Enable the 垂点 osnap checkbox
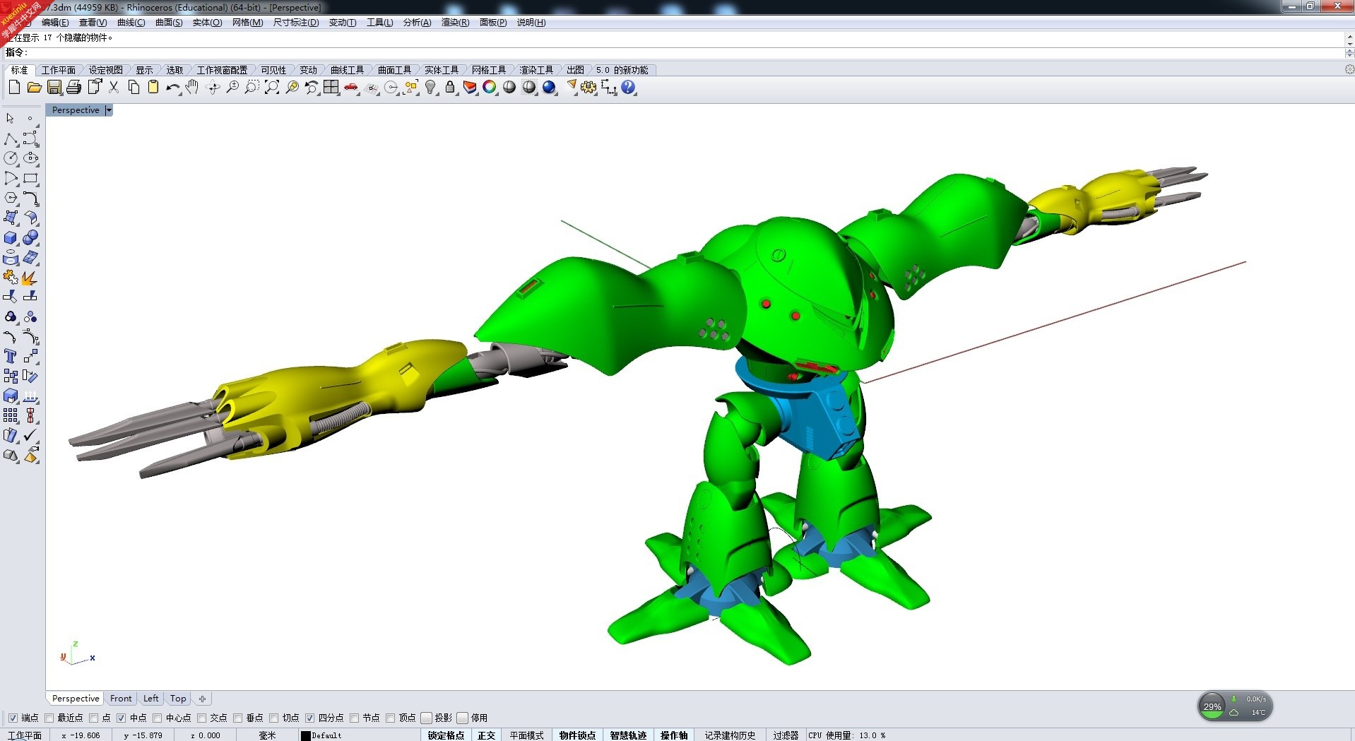This screenshot has width=1355, height=741. tap(237, 718)
